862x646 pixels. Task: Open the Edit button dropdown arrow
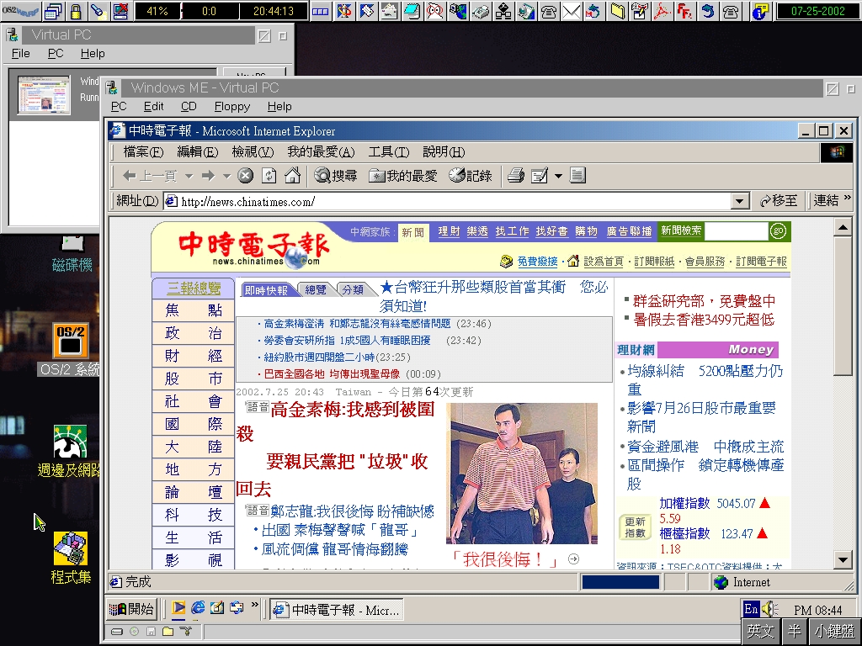click(x=559, y=177)
